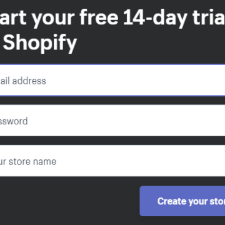Click the Create your store button

coord(182,201)
